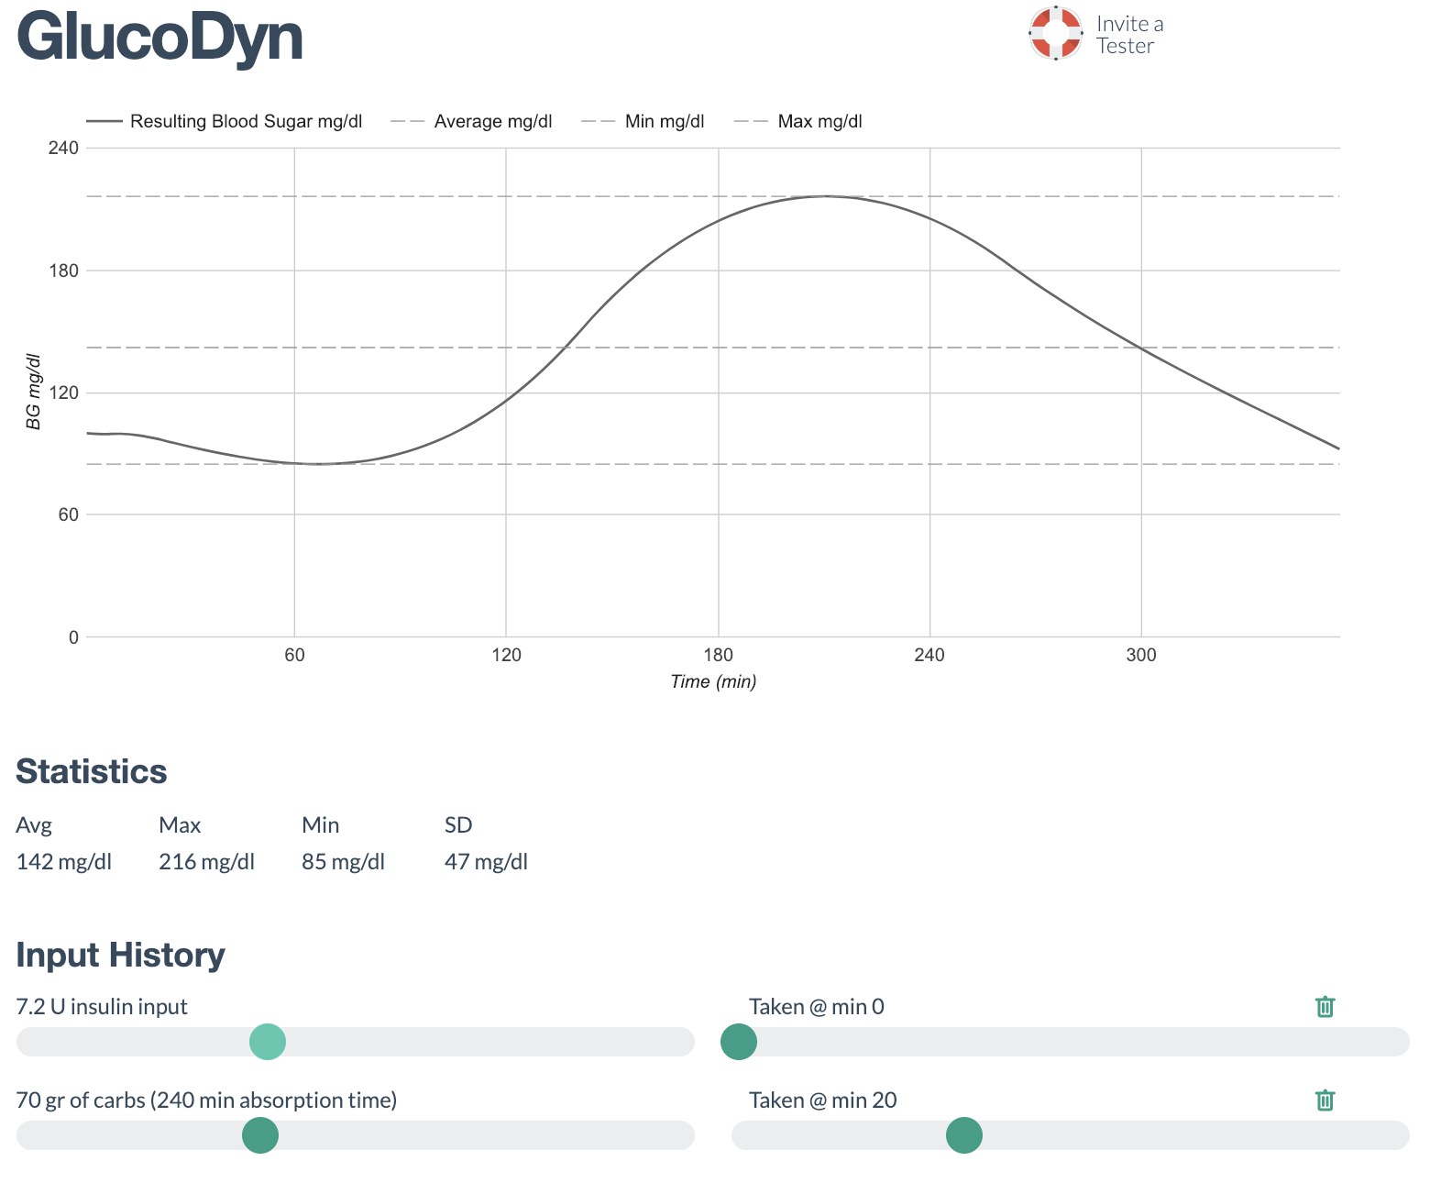Select the 216 mg/dl Max value
1430x1183 pixels.
tap(206, 862)
